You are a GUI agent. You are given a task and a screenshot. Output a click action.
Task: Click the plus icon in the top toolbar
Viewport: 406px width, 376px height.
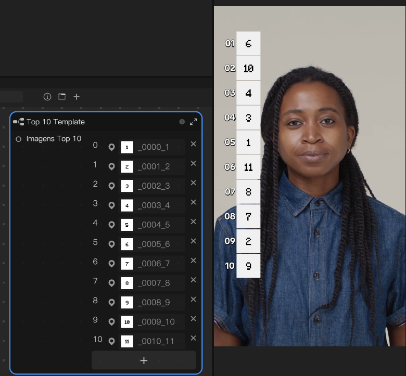77,97
